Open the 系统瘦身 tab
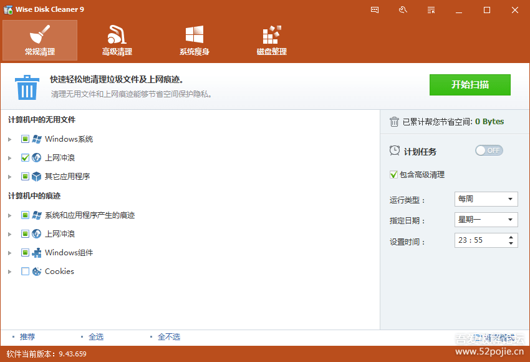530x362 pixels. click(x=195, y=41)
